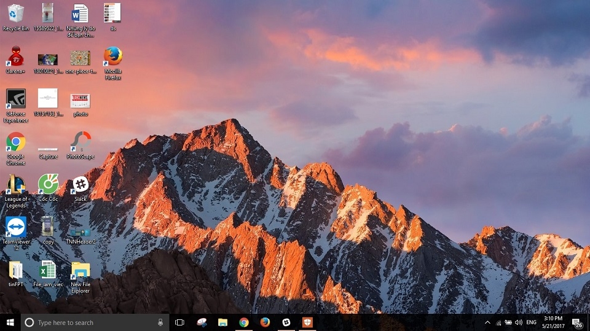Select the Mozilla Firefox desktop shortcut
The width and height of the screenshot is (590, 331).
(x=113, y=63)
